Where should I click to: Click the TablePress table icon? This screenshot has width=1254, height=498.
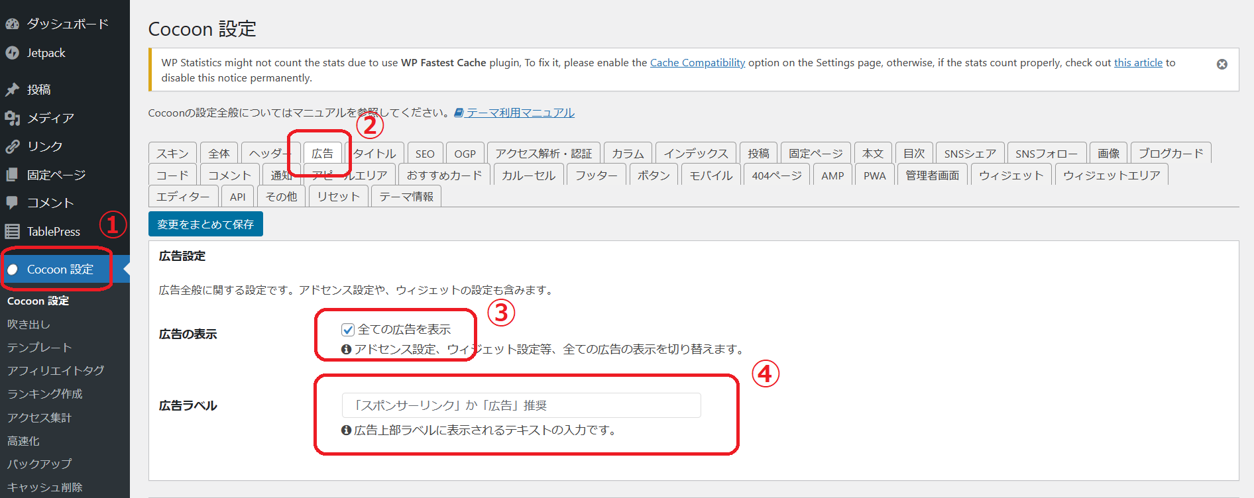[x=12, y=231]
